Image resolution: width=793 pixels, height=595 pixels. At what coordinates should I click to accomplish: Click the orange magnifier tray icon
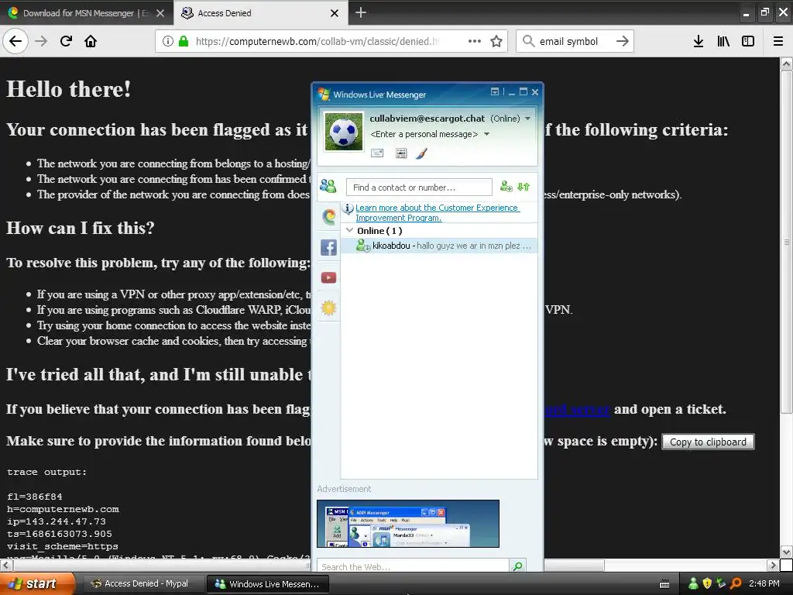pos(736,583)
